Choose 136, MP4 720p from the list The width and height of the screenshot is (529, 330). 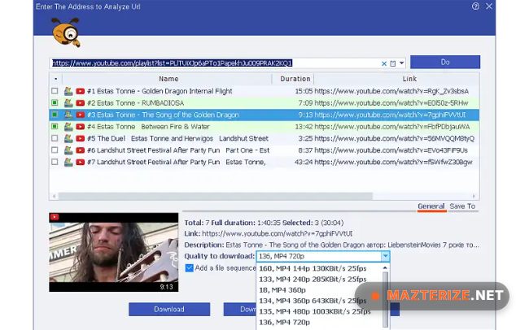pos(284,322)
